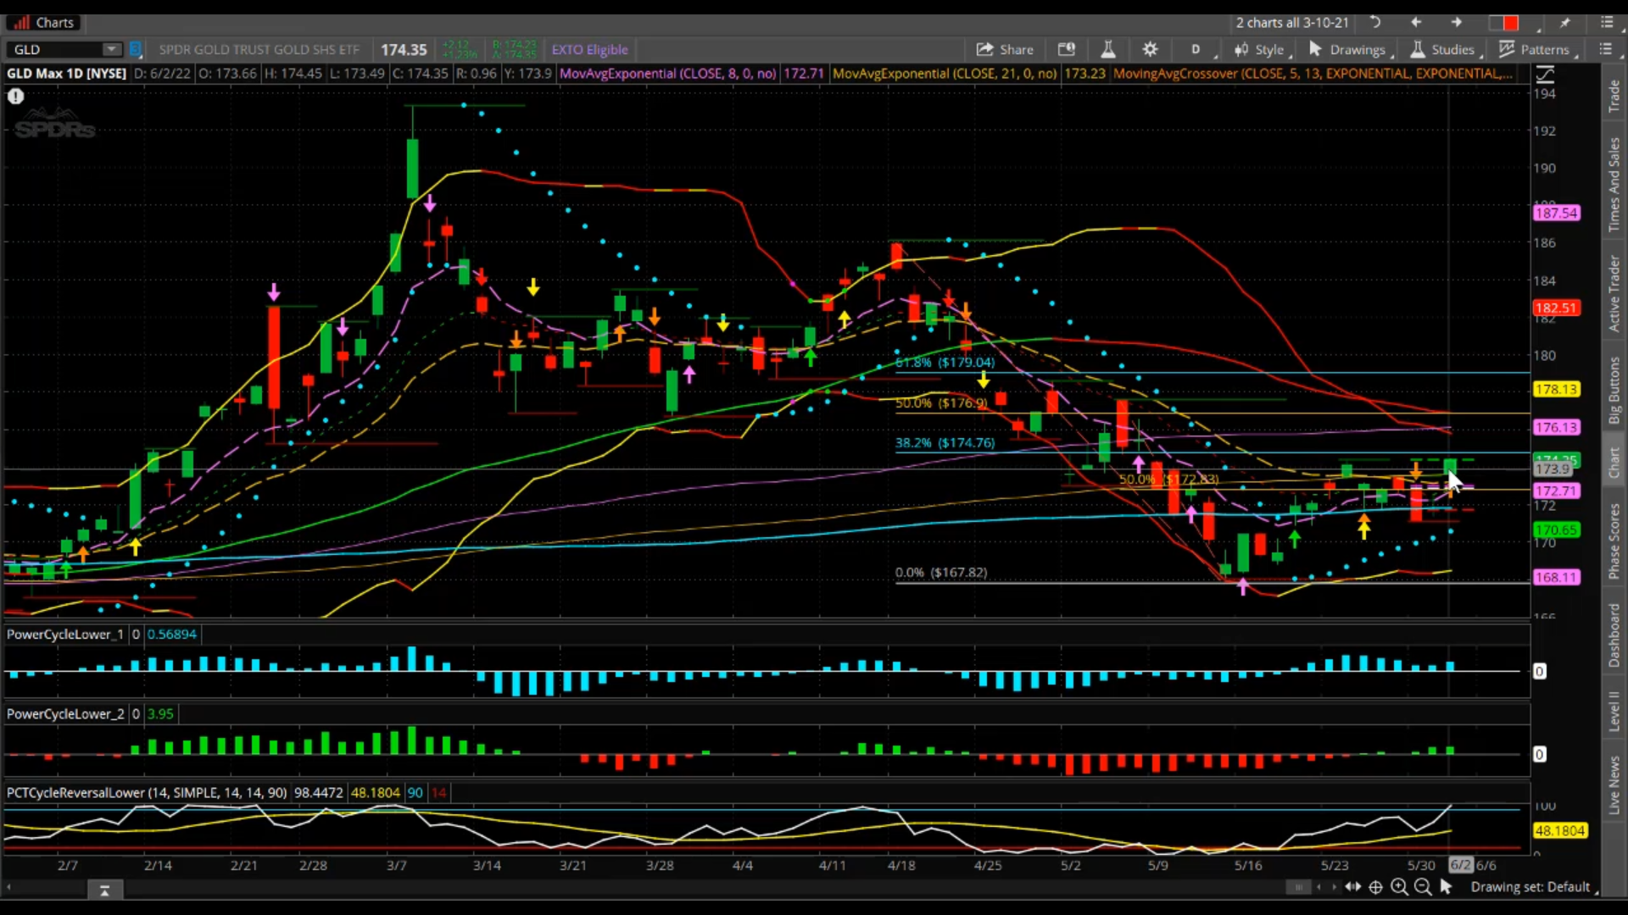This screenshot has width=1628, height=915.
Task: Open the Studies menu
Action: pyautogui.click(x=1445, y=49)
